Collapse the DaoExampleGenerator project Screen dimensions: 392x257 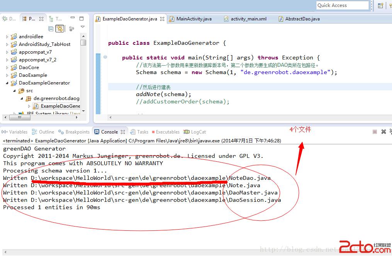tap(7, 83)
